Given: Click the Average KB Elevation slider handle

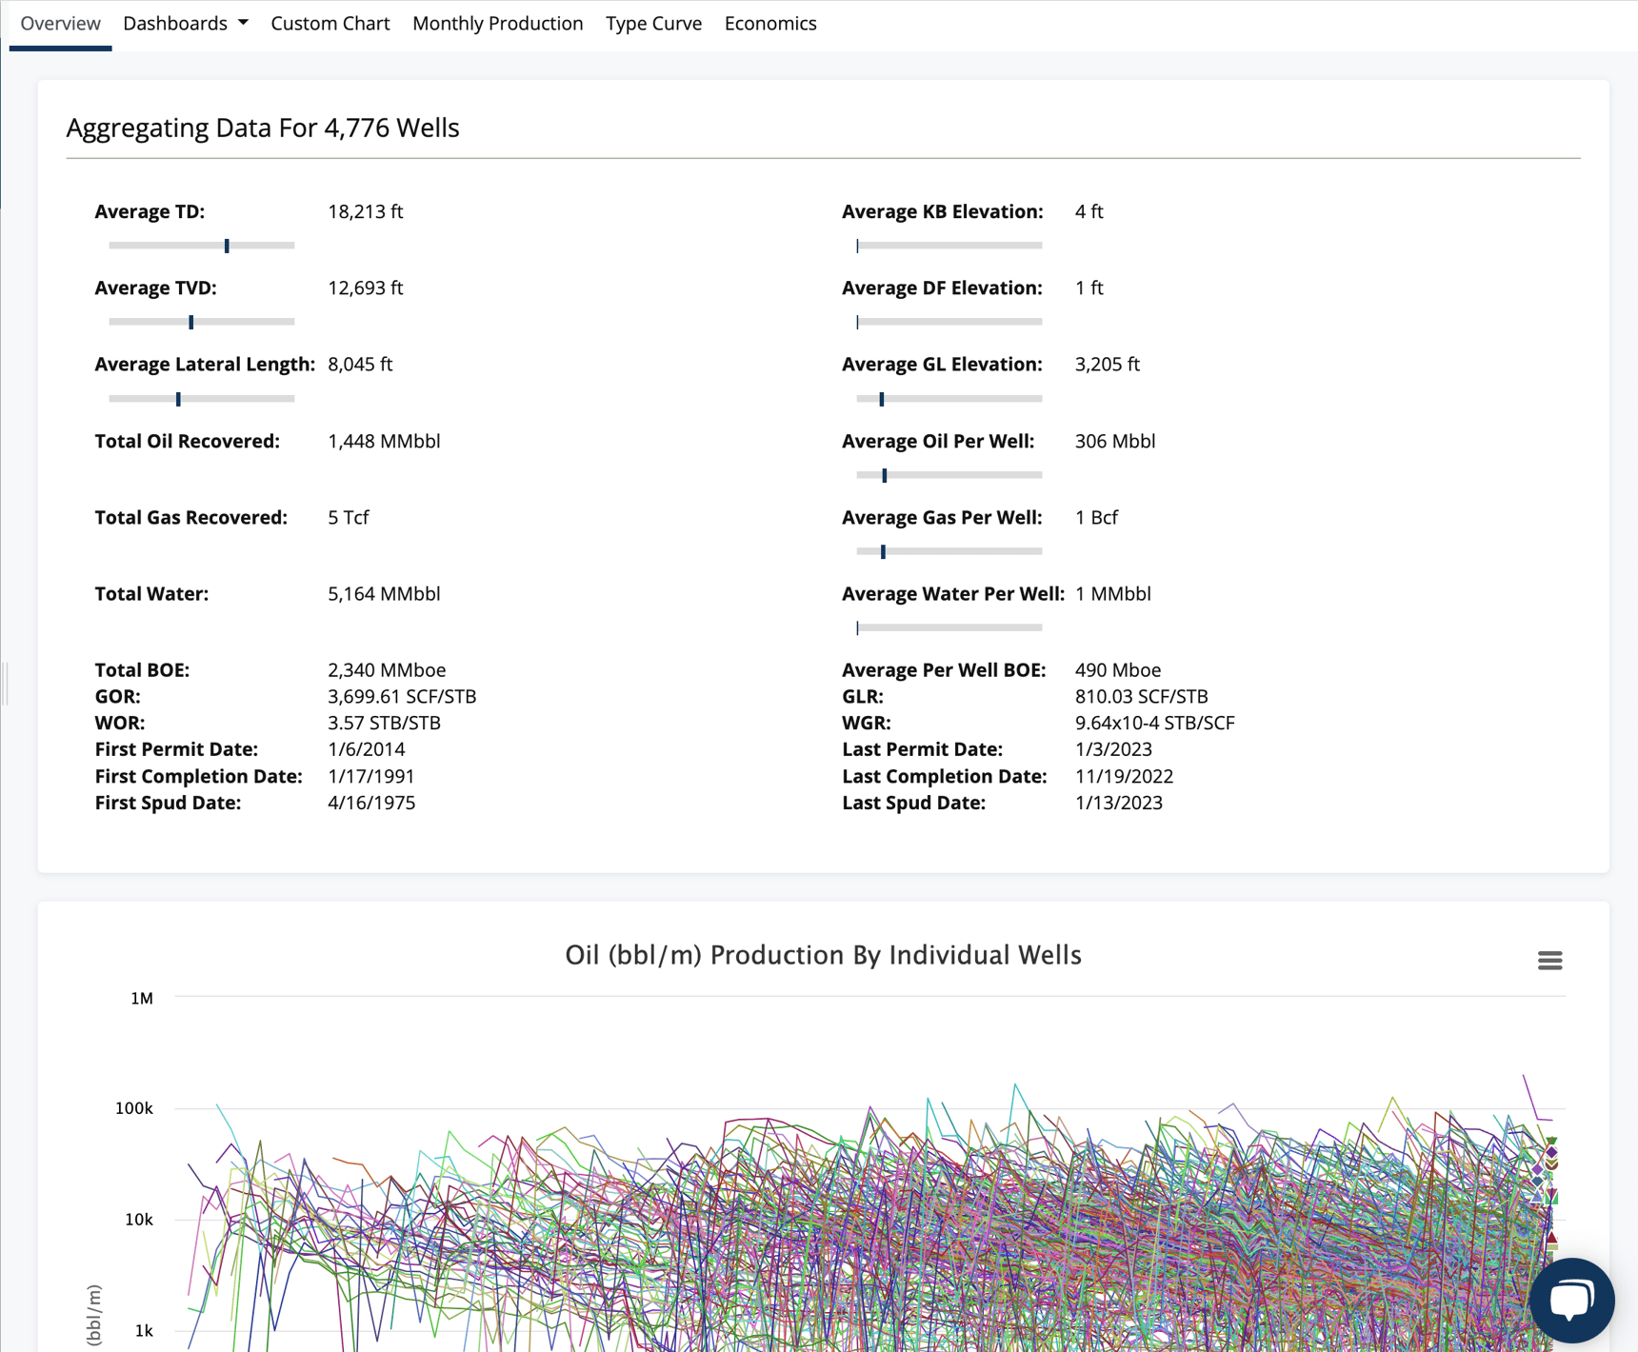Looking at the screenshot, I should 858,246.
